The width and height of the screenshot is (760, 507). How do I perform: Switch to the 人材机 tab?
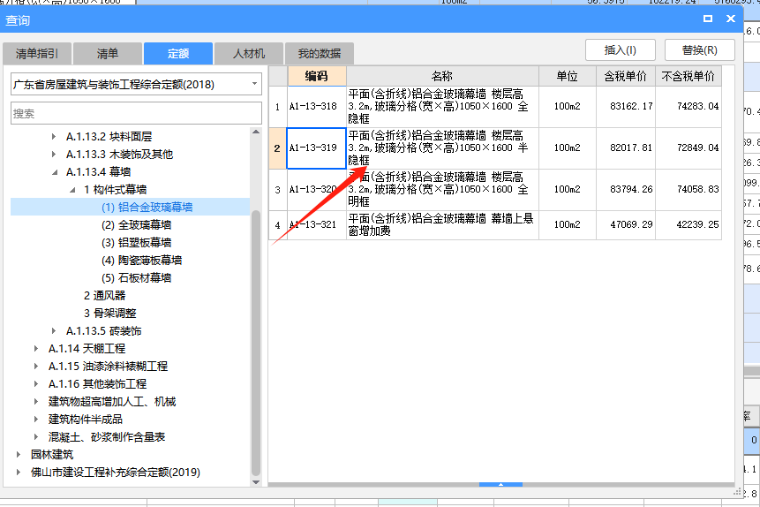249,53
